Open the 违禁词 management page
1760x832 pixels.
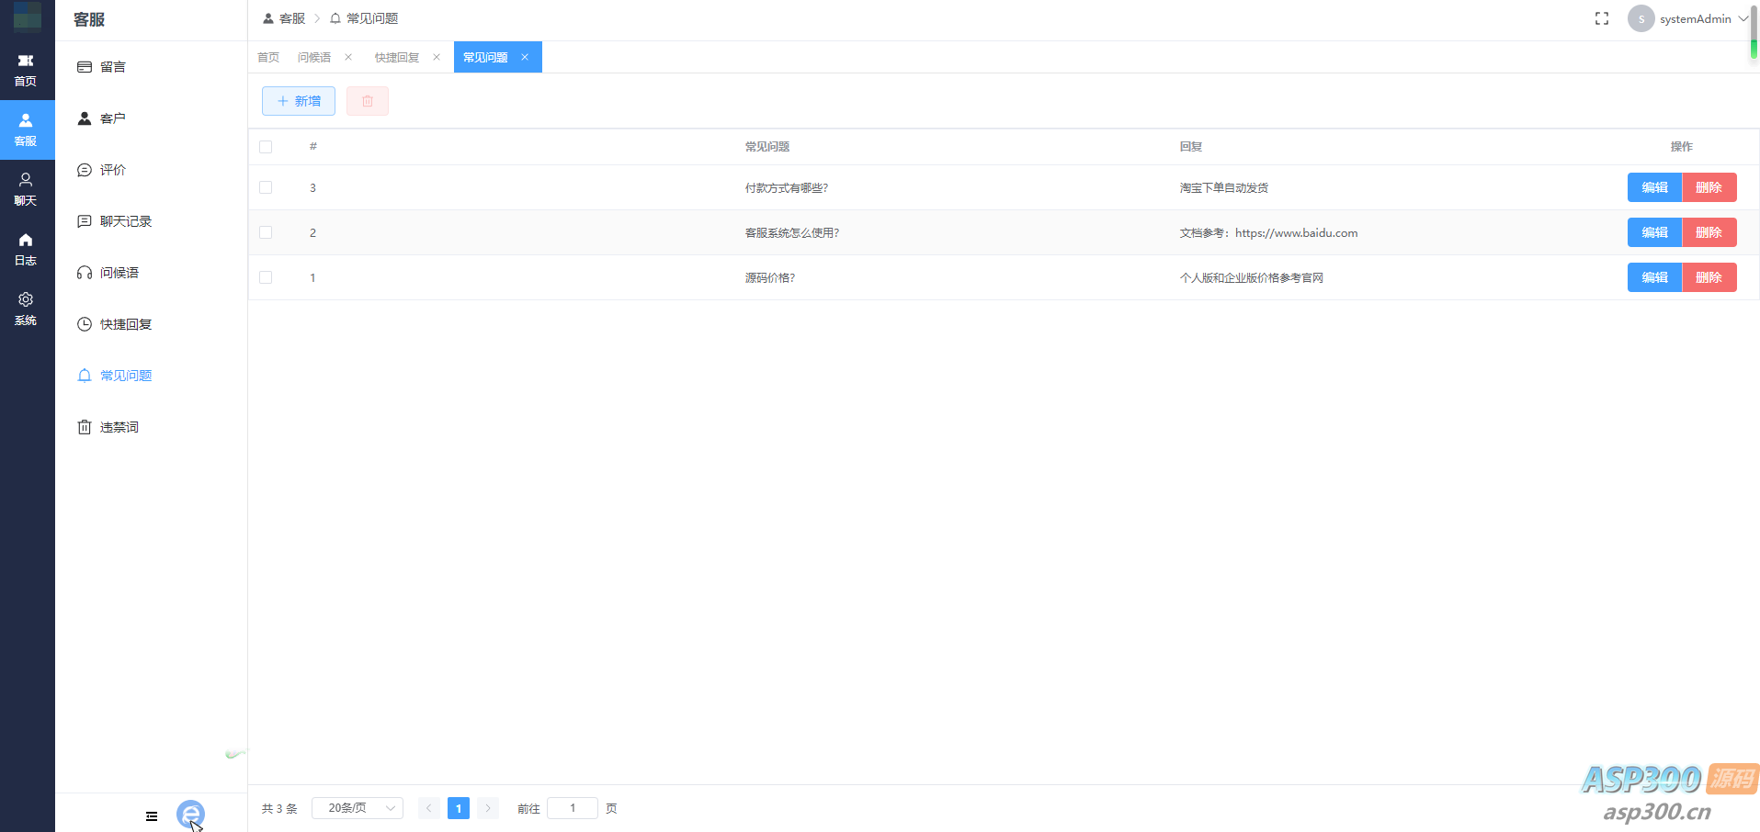click(120, 426)
